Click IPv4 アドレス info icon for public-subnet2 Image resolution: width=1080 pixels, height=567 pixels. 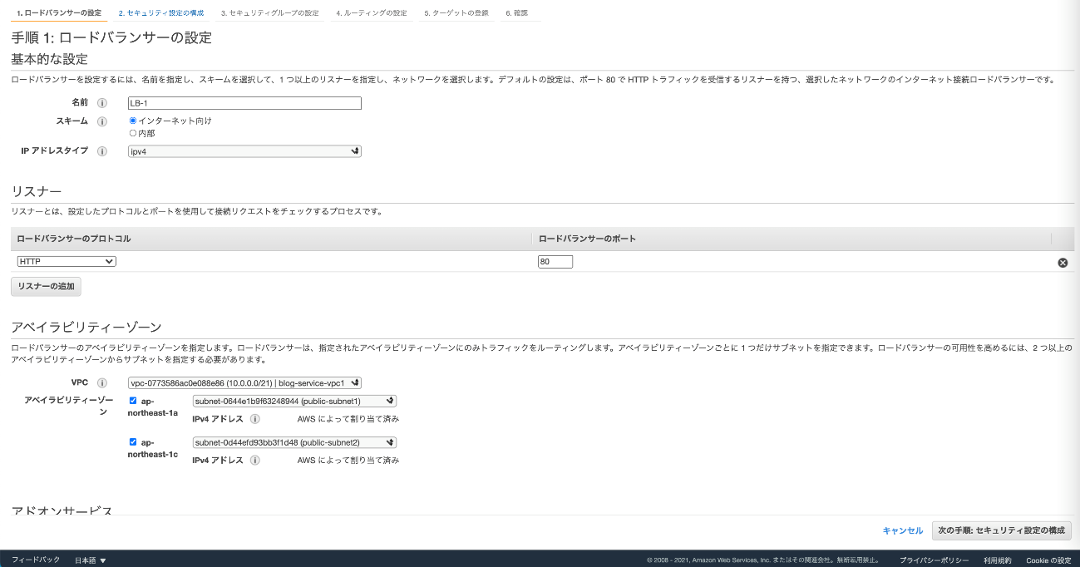coord(255,461)
